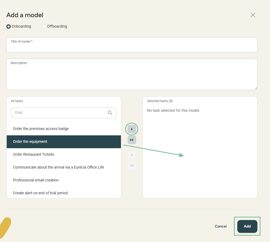Choose the Order Restaurant Tickets task
The height and width of the screenshot is (242, 270).
click(34, 154)
